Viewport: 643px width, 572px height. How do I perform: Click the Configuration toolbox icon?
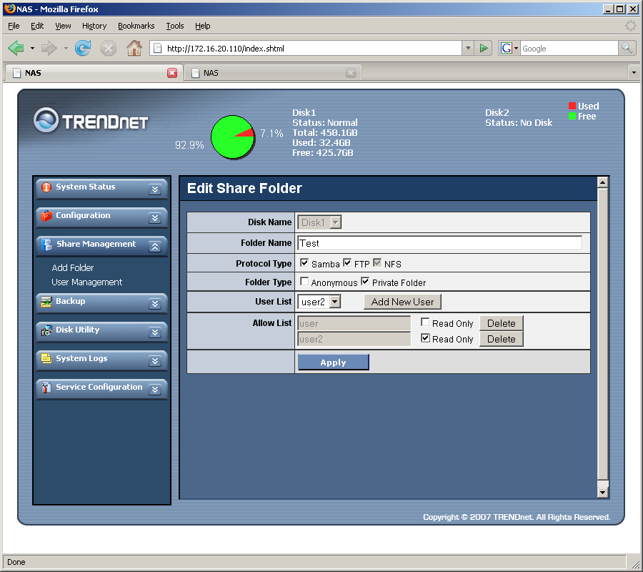point(46,216)
